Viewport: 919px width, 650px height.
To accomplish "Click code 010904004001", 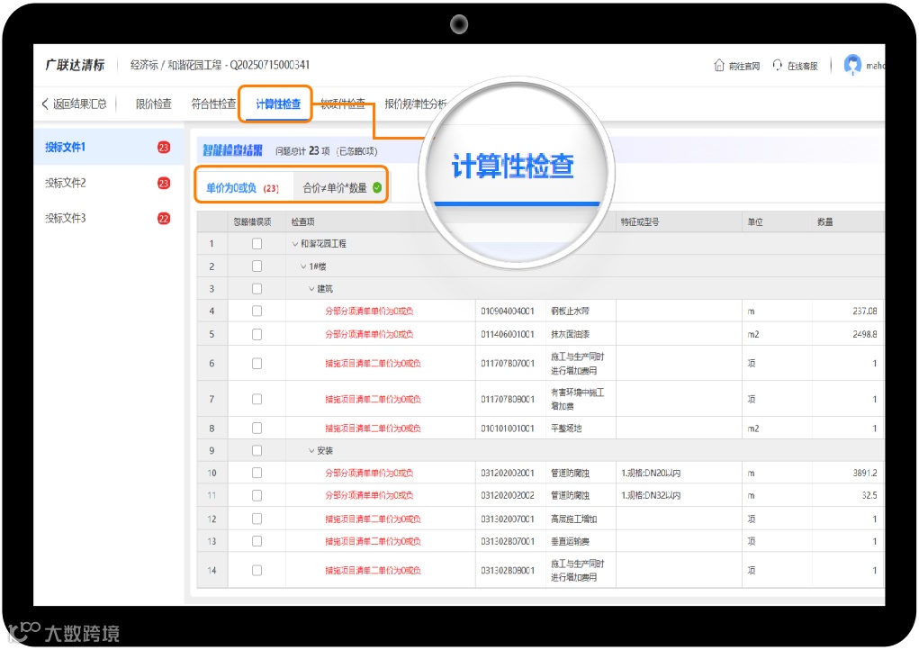I will pyautogui.click(x=508, y=311).
